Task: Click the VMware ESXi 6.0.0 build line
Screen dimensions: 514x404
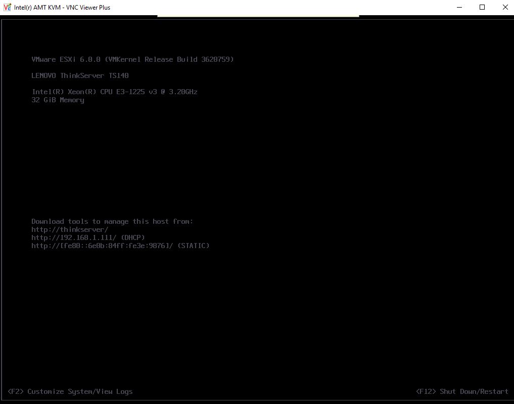Action: tap(132, 59)
